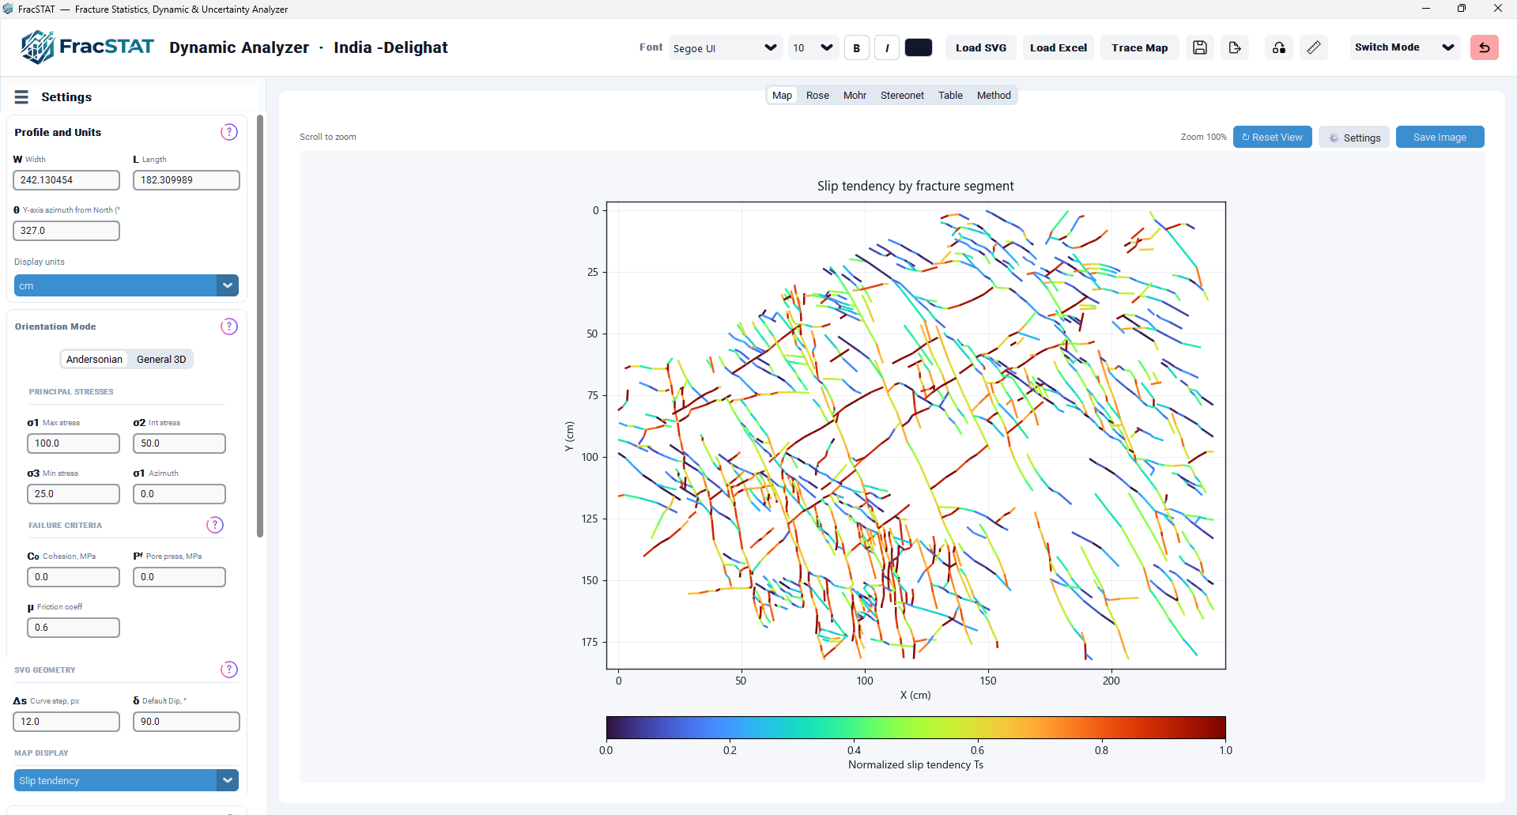Open the Display units cm dropdown
This screenshot has height=815, width=1517.
[126, 285]
